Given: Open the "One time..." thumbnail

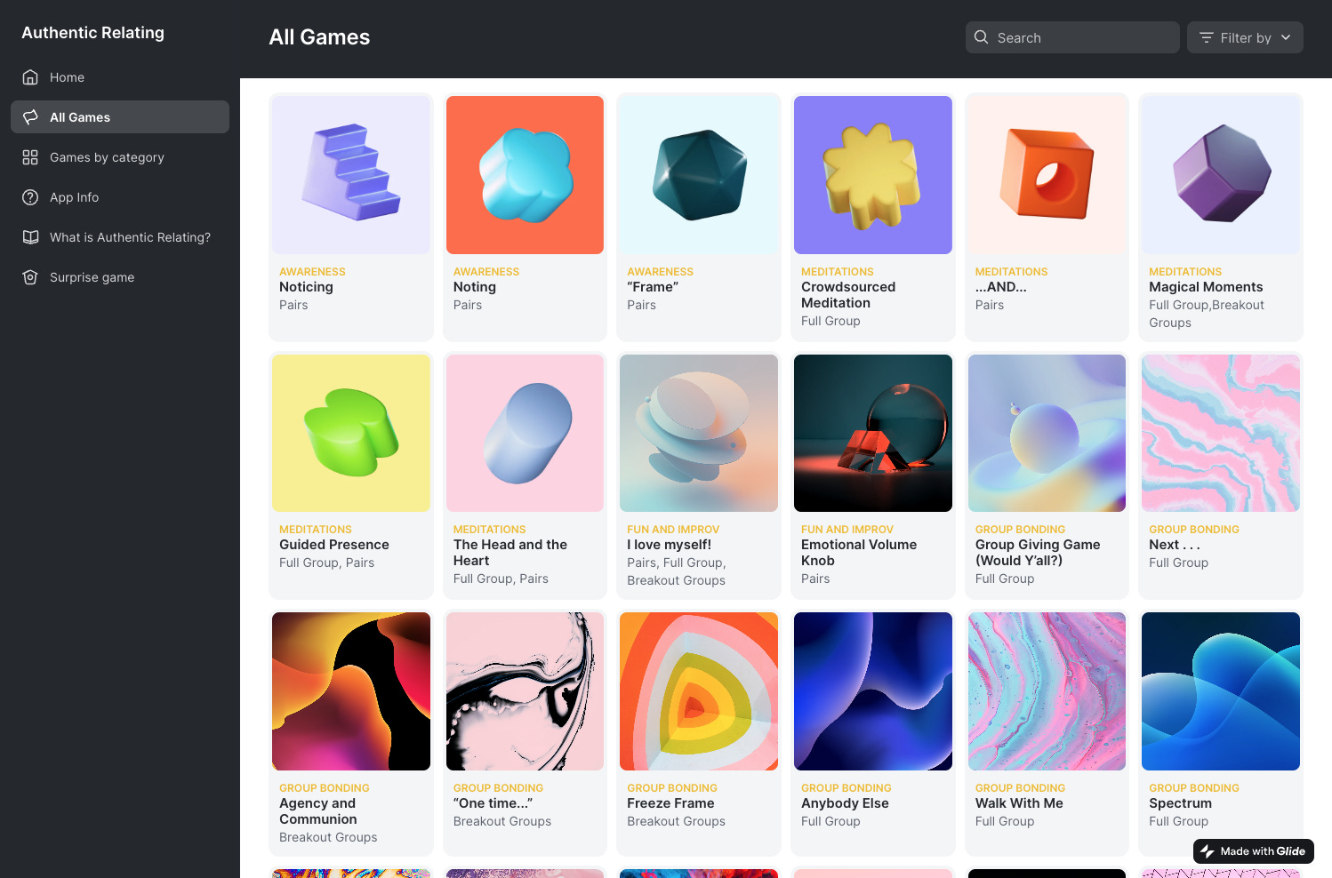Looking at the screenshot, I should (525, 691).
